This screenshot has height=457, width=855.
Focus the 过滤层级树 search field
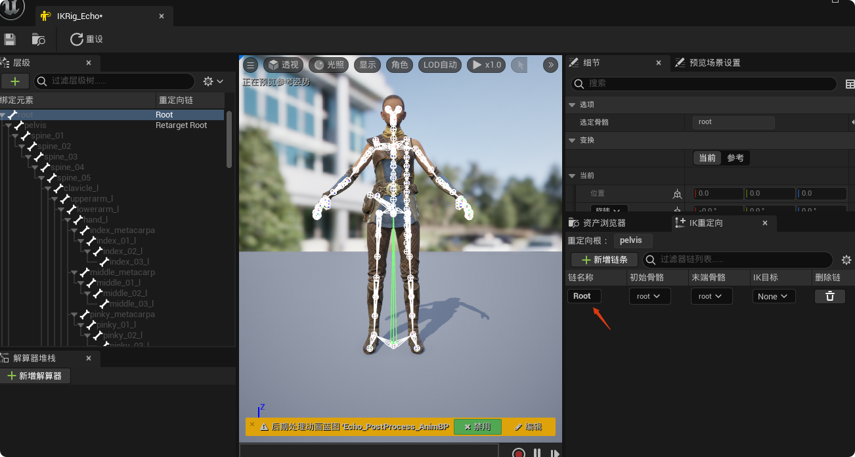[114, 81]
